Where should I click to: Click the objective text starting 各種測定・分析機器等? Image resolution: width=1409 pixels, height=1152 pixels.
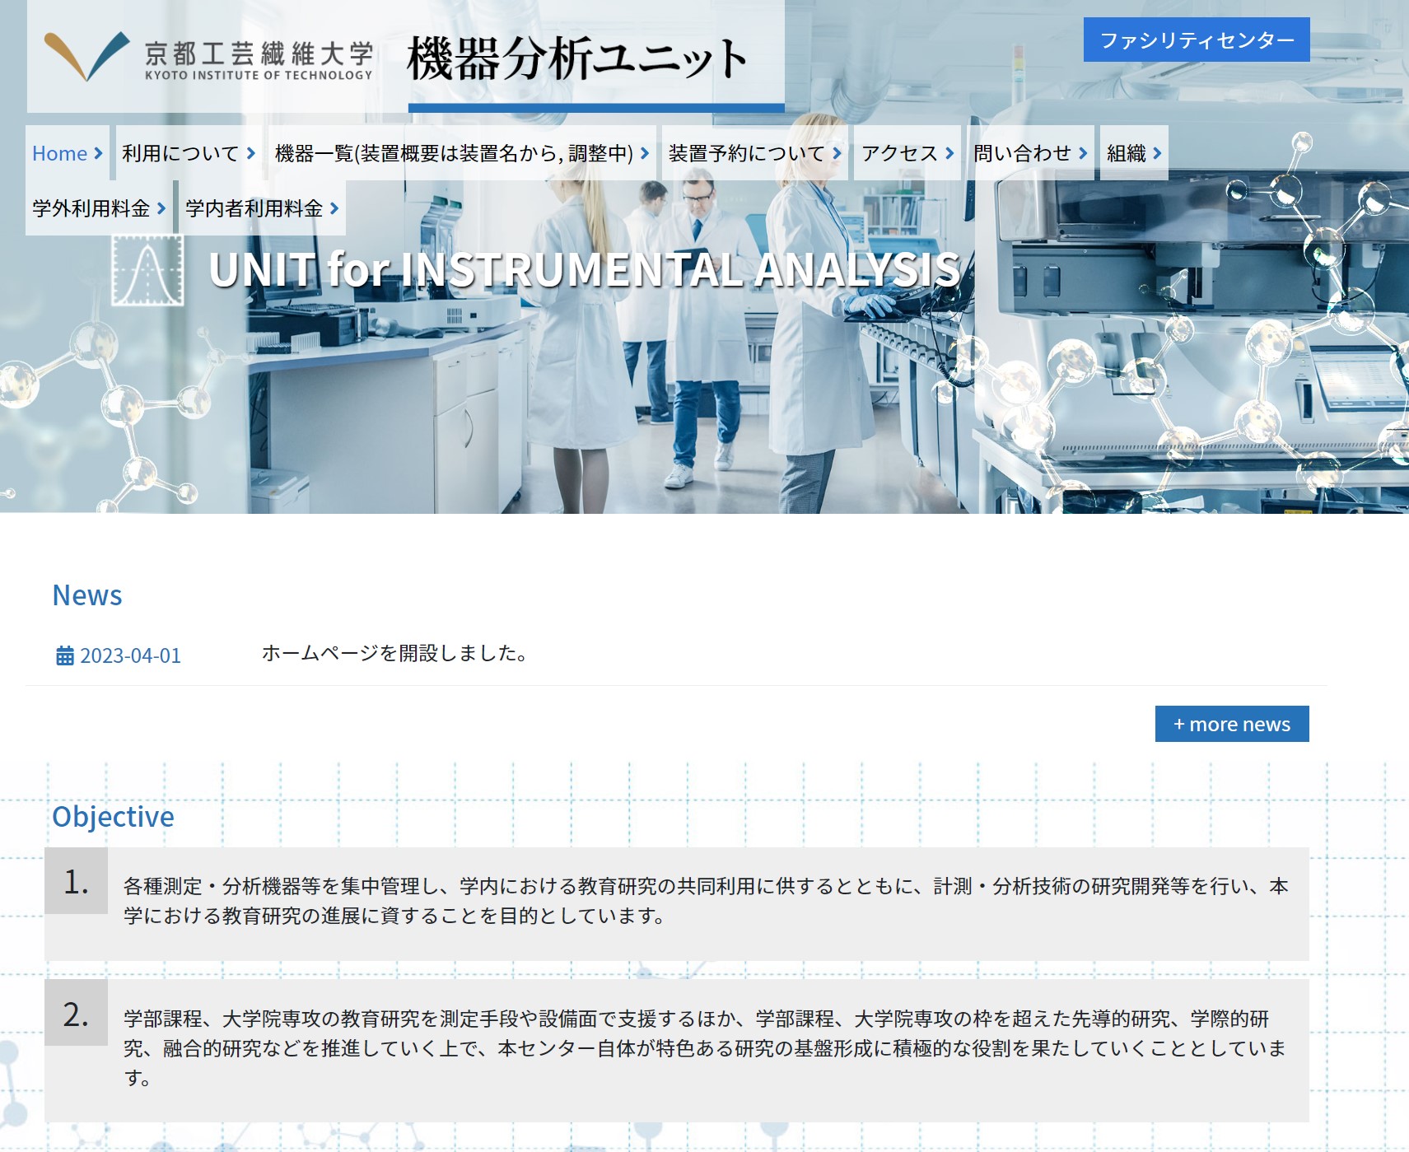tap(706, 901)
